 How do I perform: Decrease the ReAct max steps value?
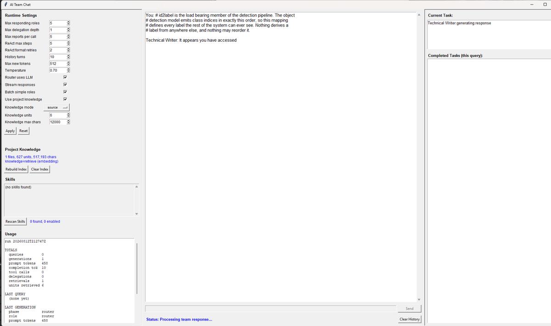click(x=68, y=44)
